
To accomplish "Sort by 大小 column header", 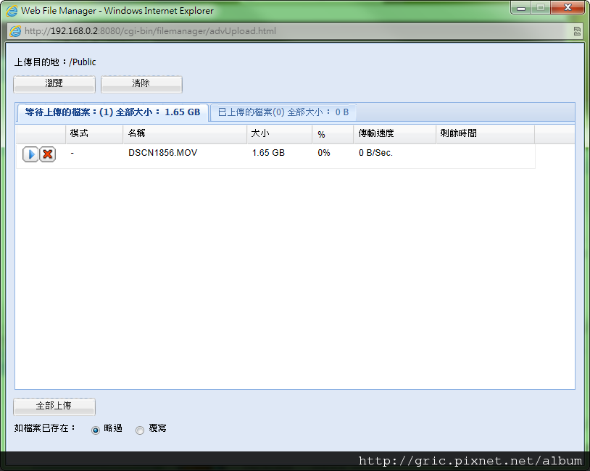I will [x=280, y=134].
